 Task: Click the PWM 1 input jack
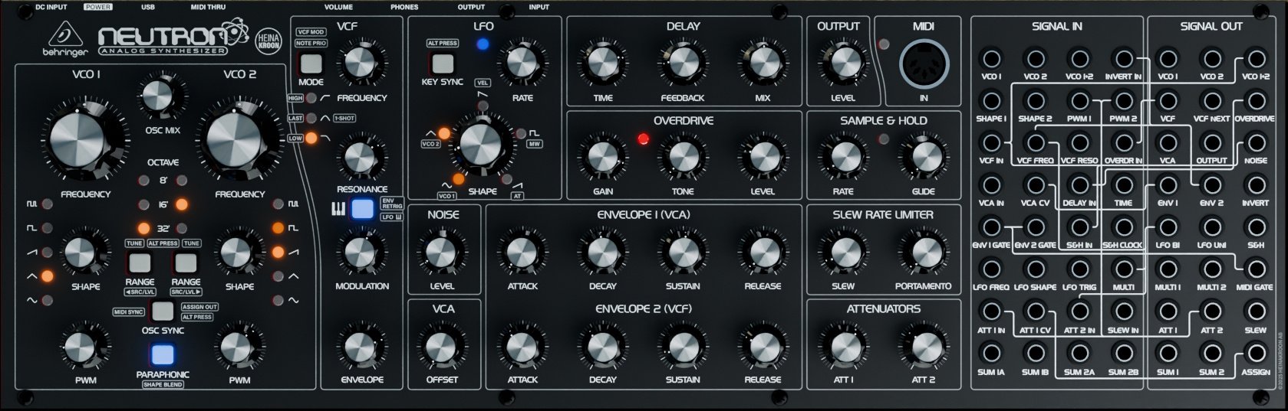[x=1079, y=100]
